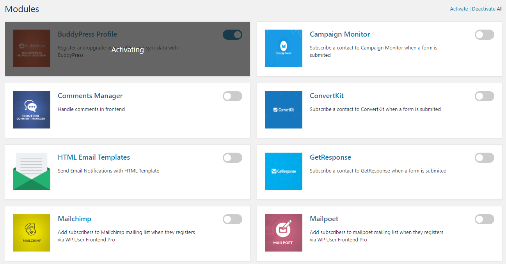This screenshot has height=264, width=506.
Task: Turn on the Comments Manager toggle
Action: [233, 96]
